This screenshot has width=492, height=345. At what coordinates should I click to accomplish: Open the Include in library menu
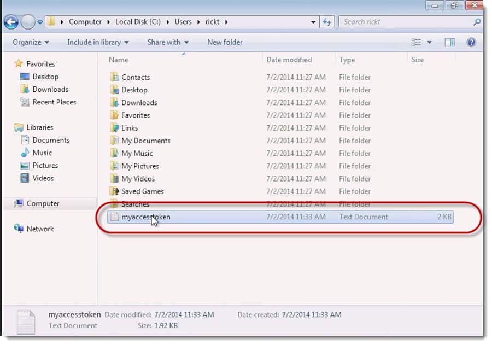[98, 42]
